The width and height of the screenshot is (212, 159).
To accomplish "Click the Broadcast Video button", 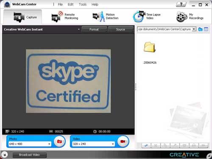I will tap(29, 155).
